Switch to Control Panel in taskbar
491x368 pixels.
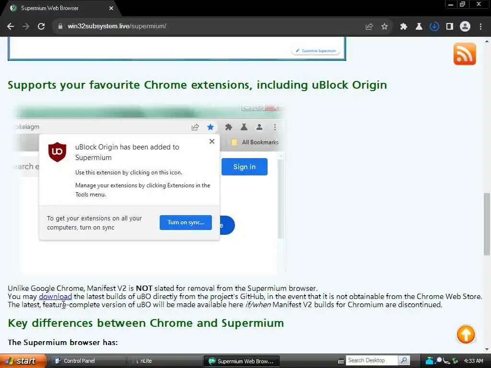click(x=88, y=361)
